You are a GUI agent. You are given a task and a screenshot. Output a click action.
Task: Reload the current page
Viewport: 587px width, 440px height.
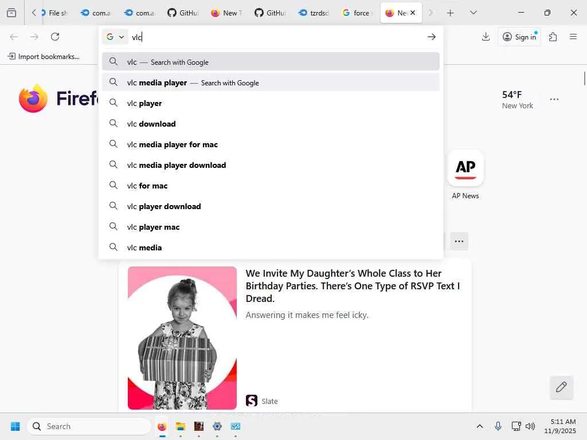(55, 37)
